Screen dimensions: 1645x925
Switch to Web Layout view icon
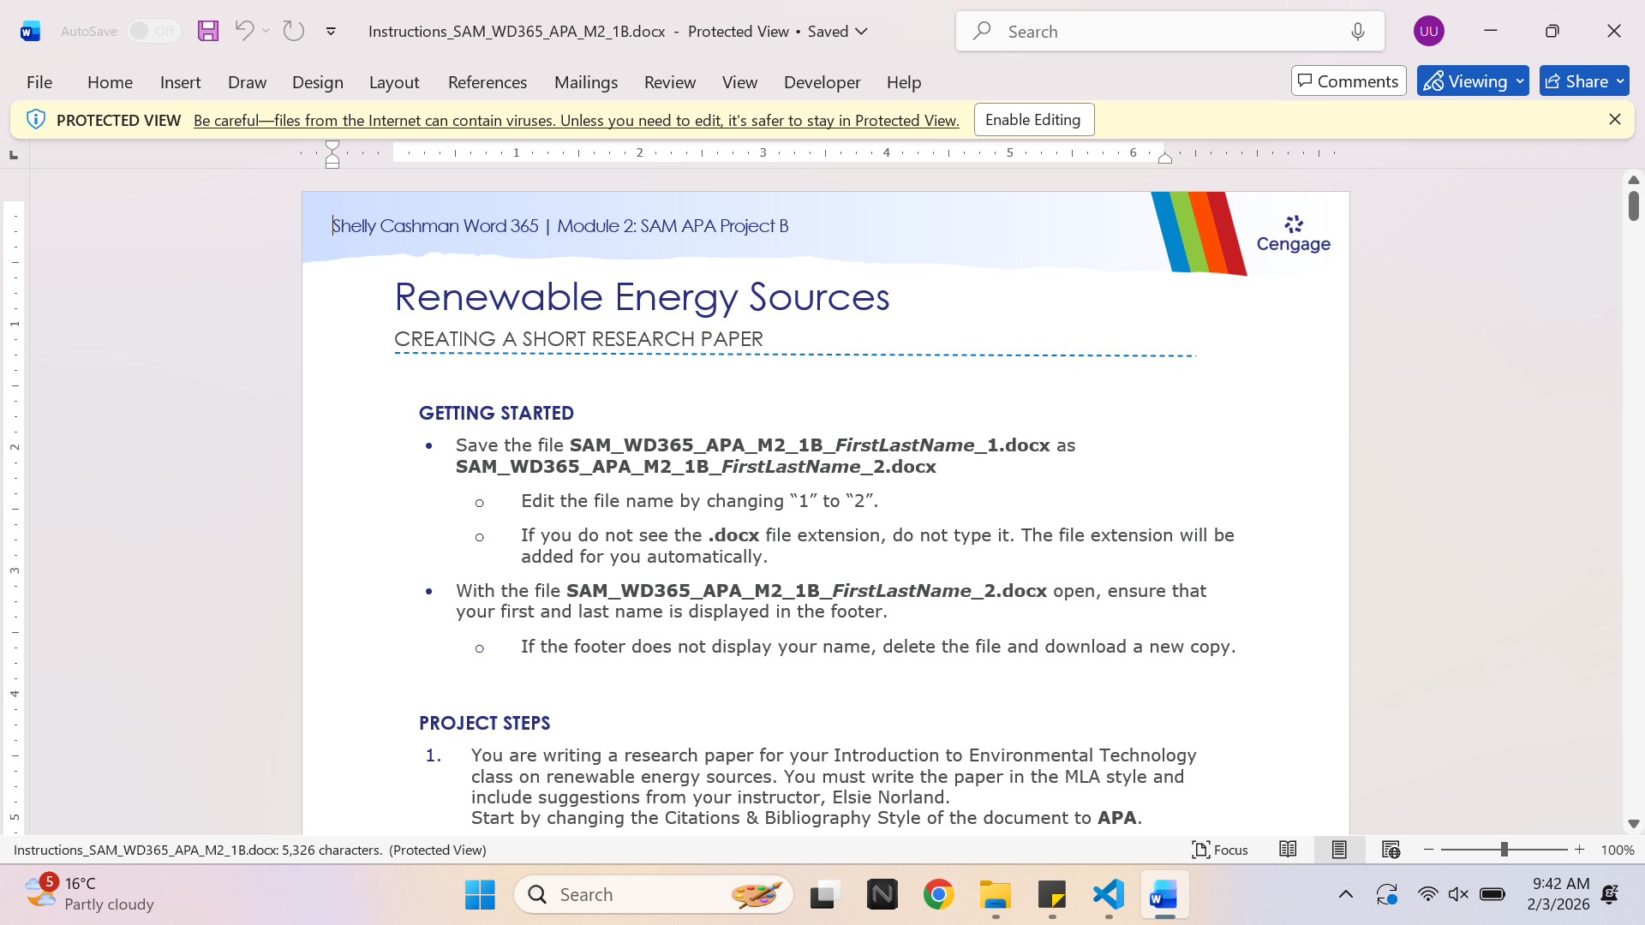[x=1391, y=850]
